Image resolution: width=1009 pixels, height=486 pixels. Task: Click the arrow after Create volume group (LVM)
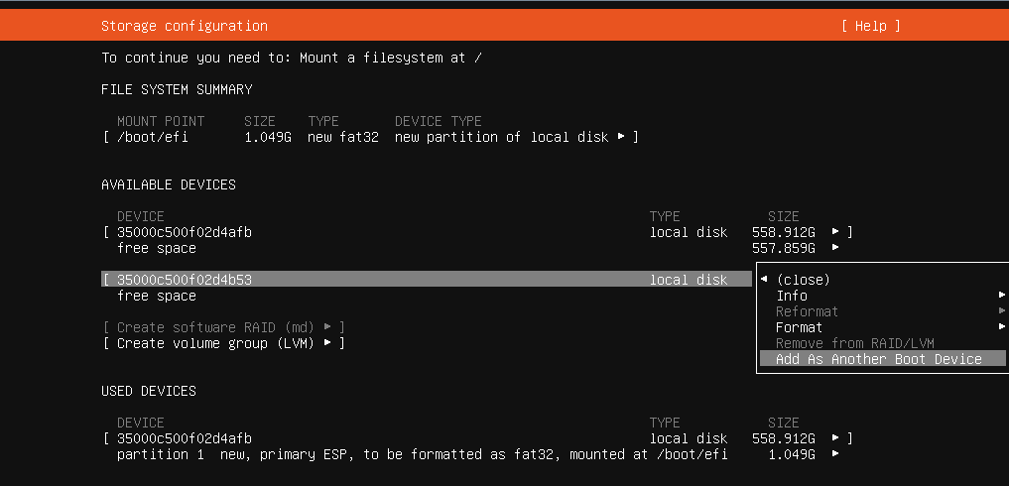[327, 343]
